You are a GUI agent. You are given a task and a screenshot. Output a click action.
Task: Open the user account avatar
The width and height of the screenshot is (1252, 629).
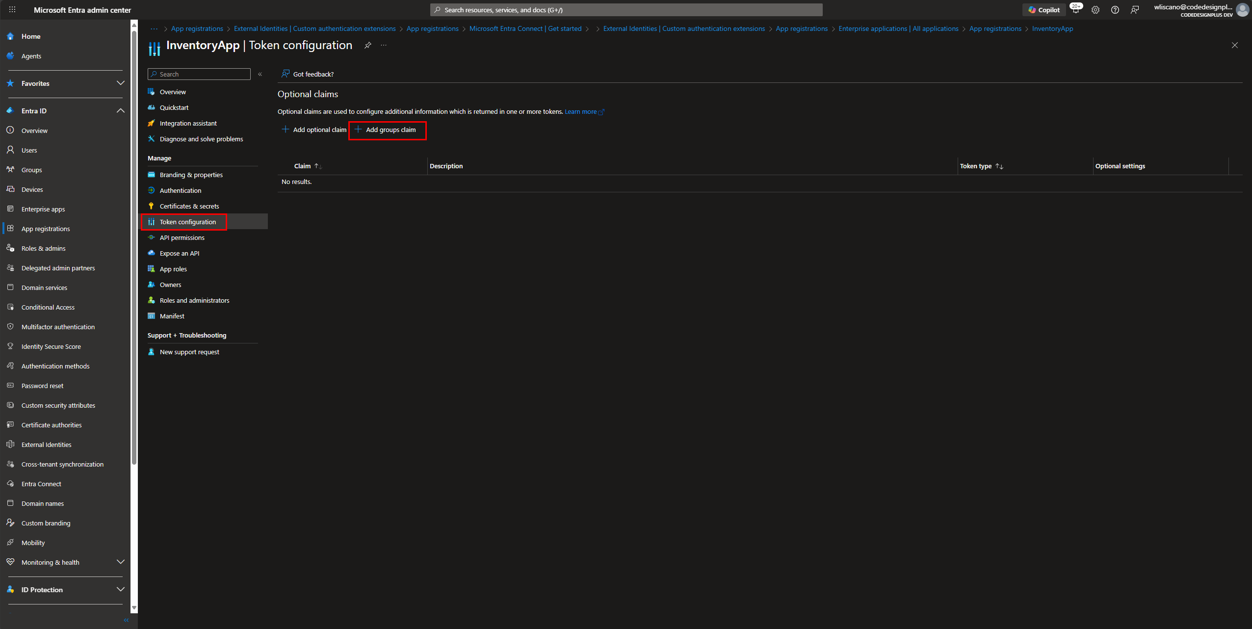pos(1242,10)
